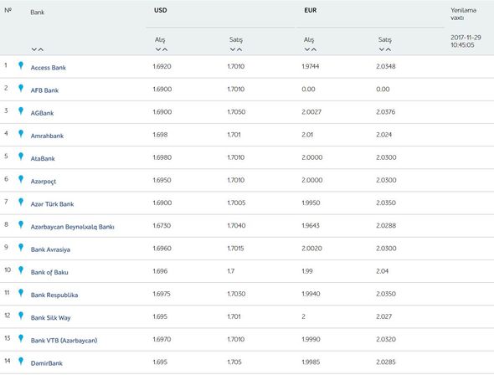Screen dimensions: 494x375
Task: Go to Bank Avrasiya page
Action: click(x=50, y=249)
